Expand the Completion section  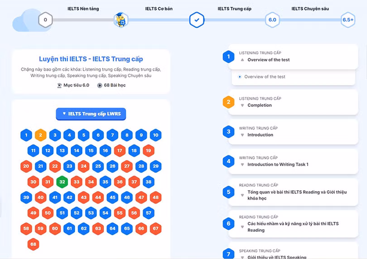pos(242,106)
